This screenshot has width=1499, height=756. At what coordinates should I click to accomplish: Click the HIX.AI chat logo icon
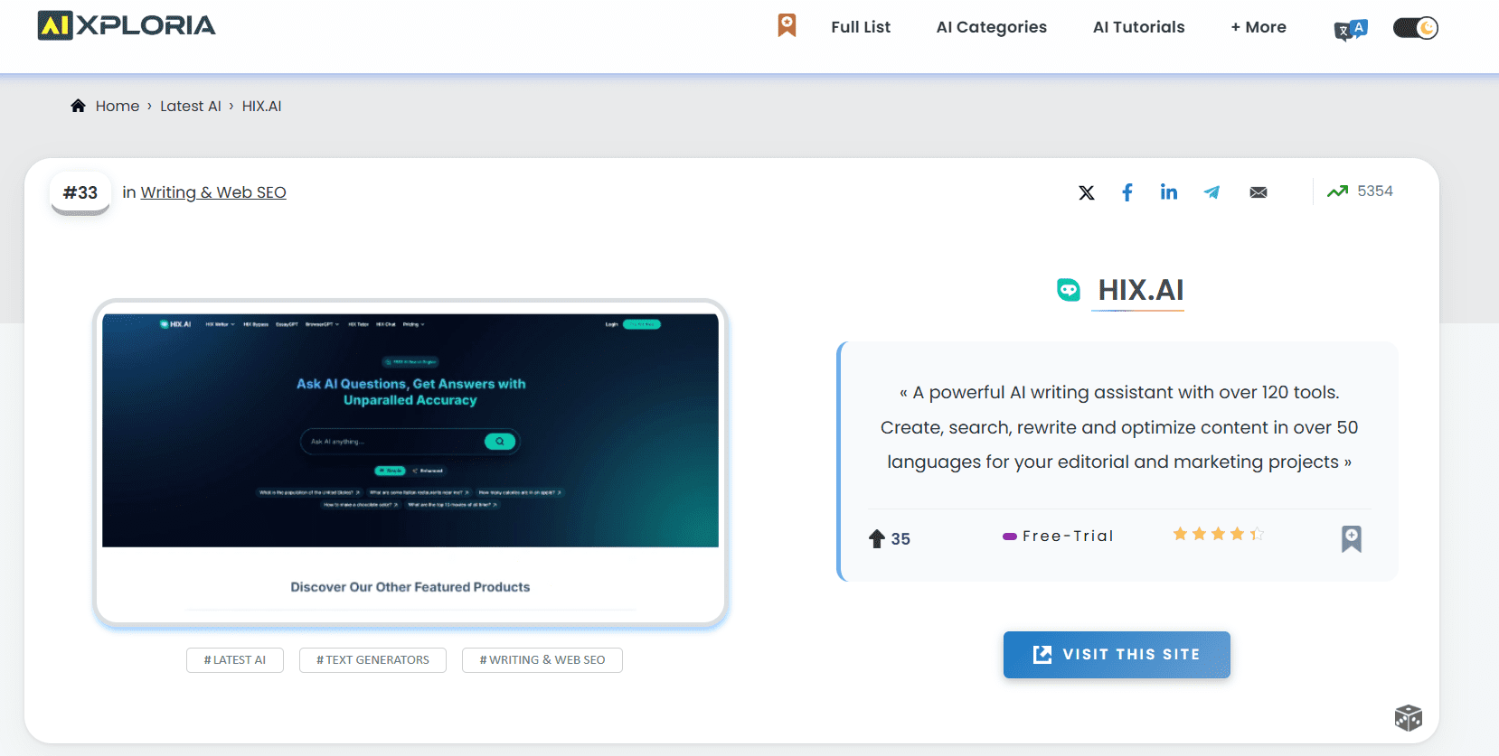click(x=1069, y=290)
